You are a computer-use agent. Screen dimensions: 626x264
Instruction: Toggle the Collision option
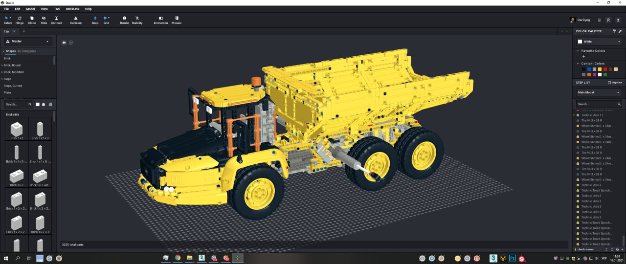click(x=76, y=20)
